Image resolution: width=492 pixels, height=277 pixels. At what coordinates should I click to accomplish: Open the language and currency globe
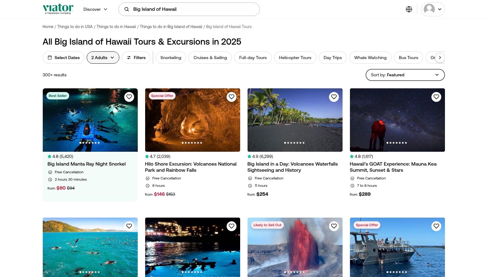(409, 9)
